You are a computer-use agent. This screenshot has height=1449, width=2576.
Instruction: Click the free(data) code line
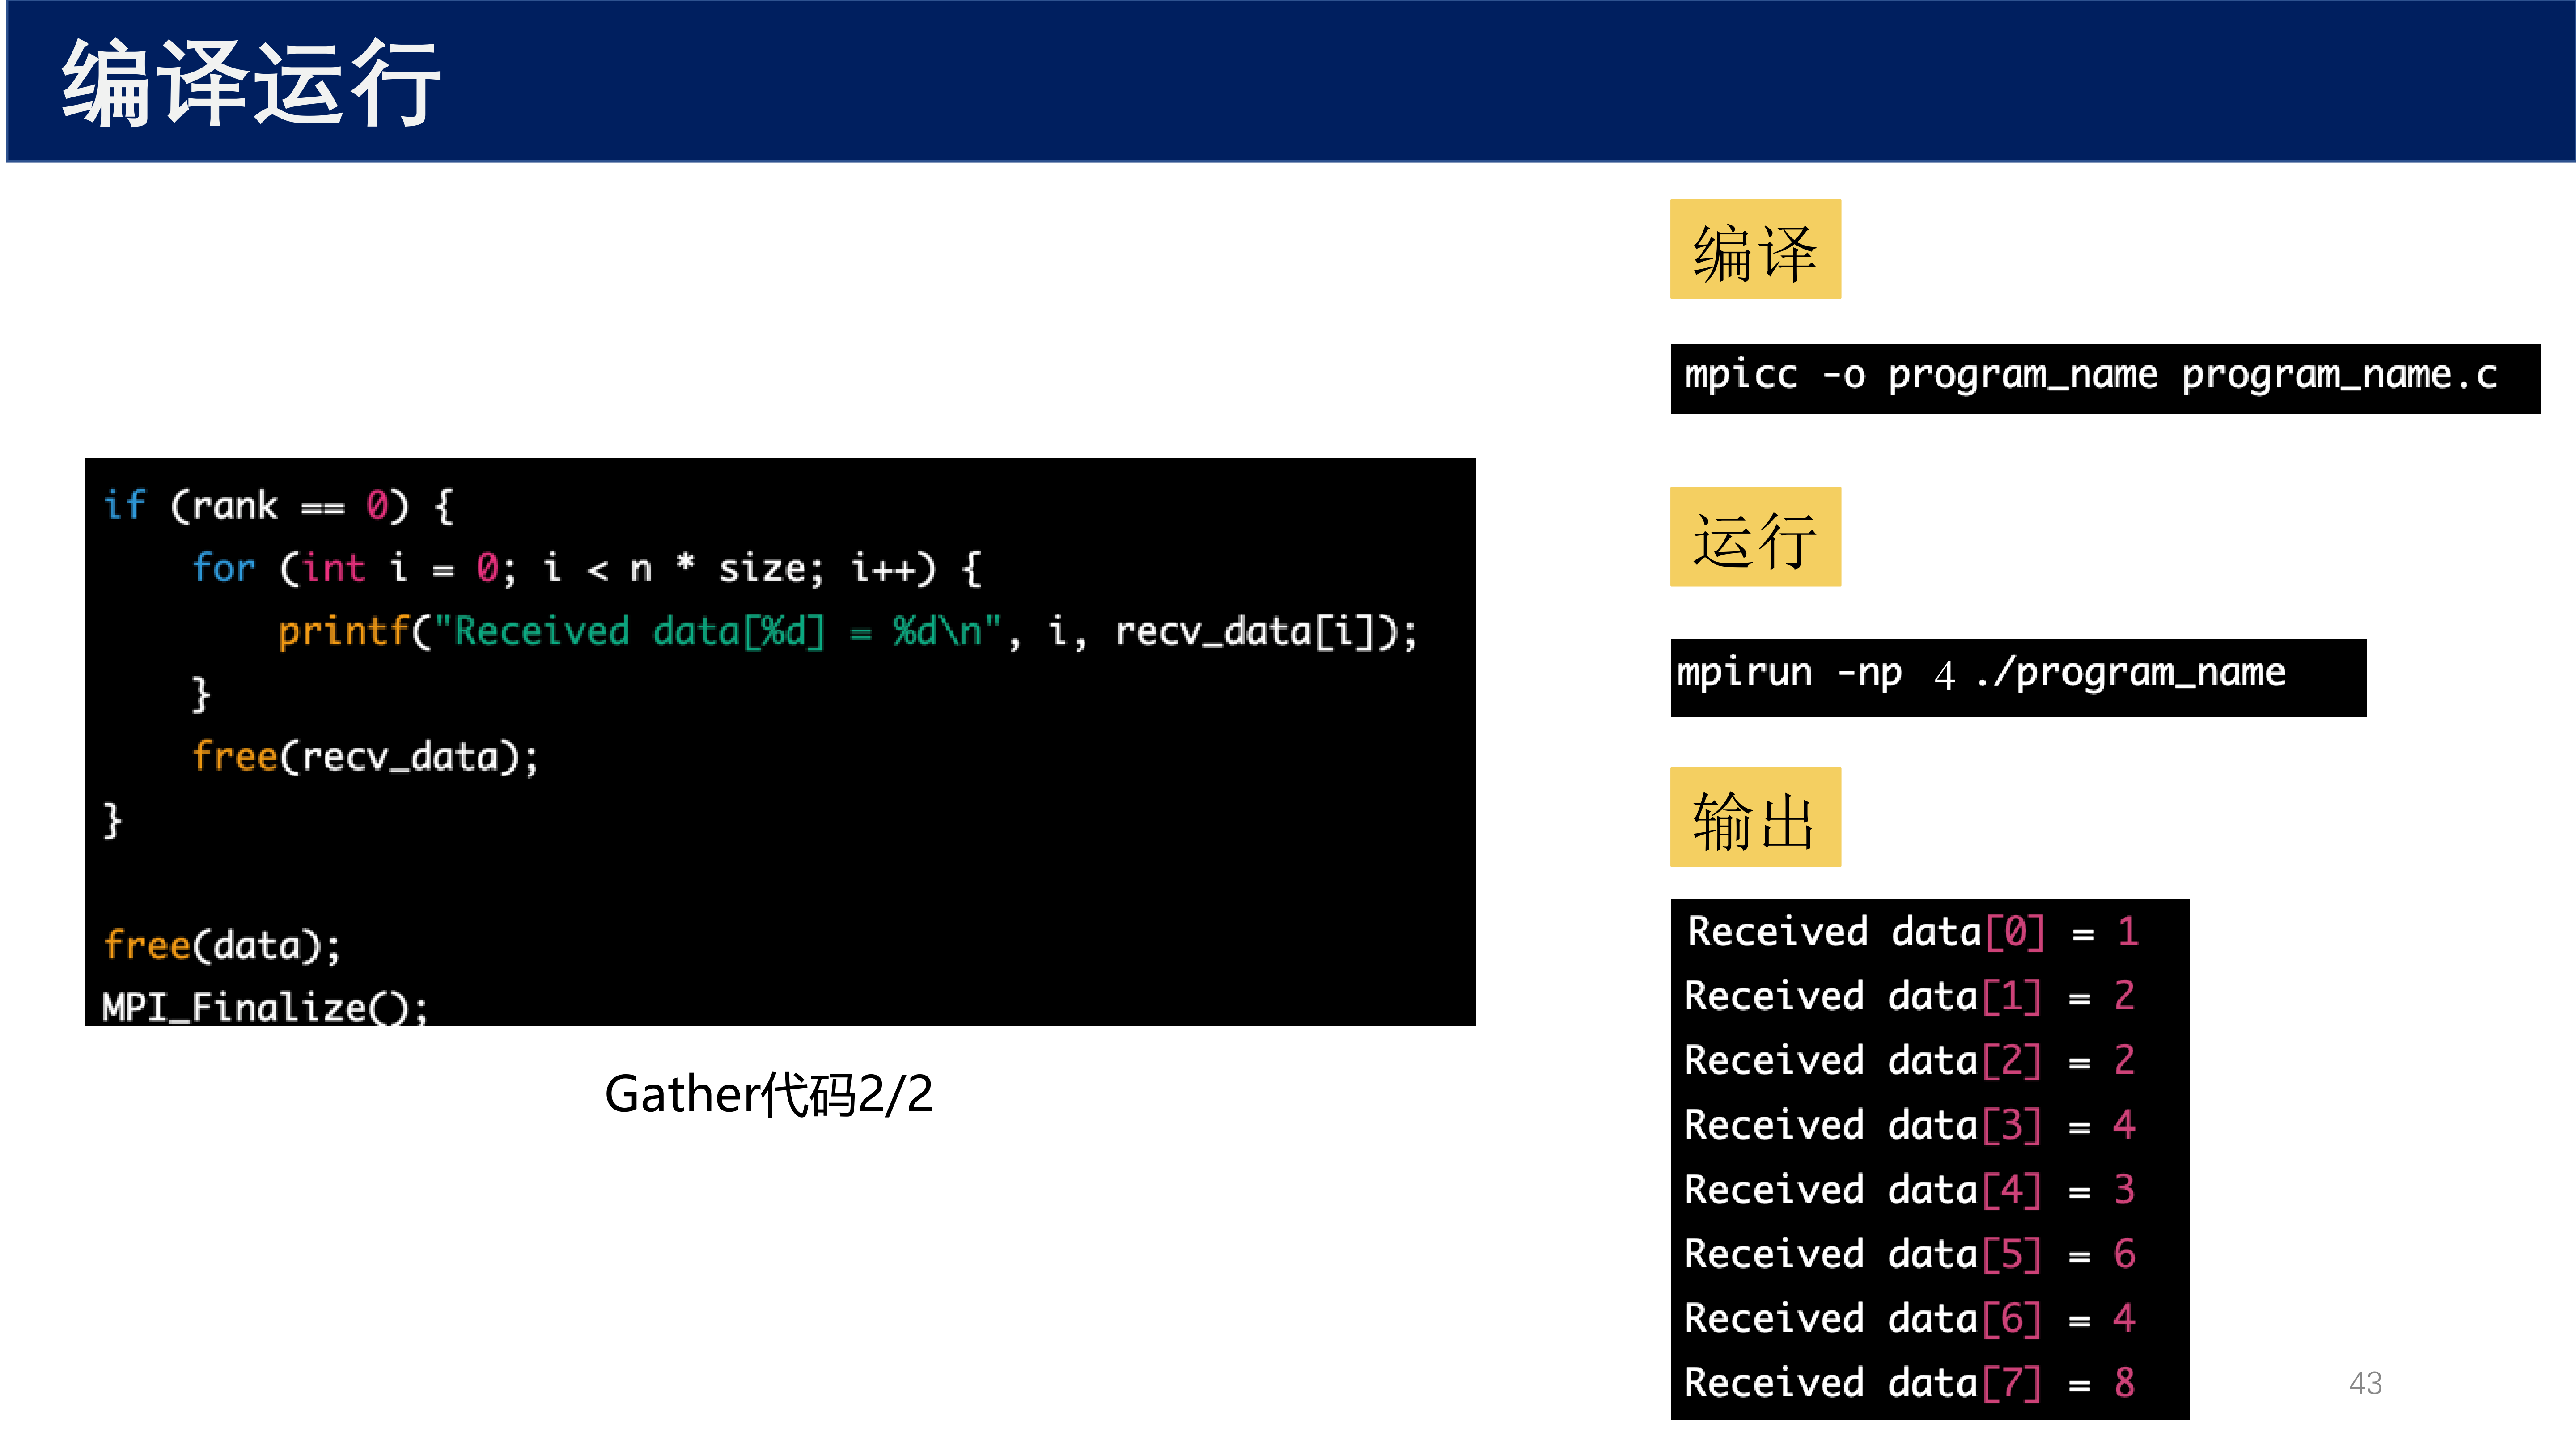point(222,945)
